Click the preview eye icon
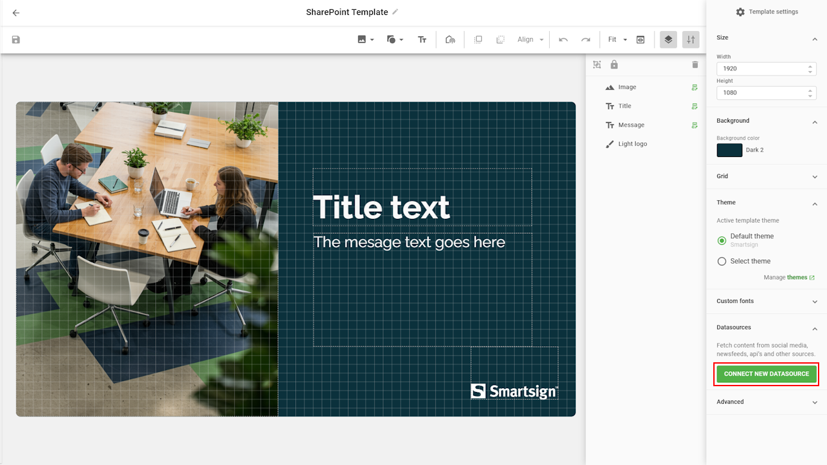Image resolution: width=827 pixels, height=465 pixels. tap(640, 39)
